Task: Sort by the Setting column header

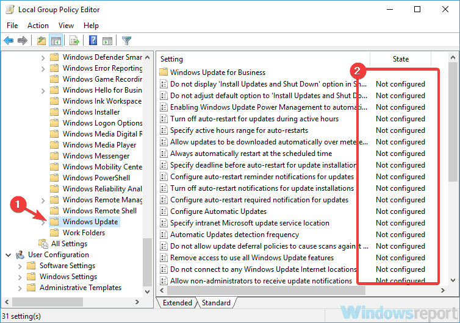Action: (264, 59)
